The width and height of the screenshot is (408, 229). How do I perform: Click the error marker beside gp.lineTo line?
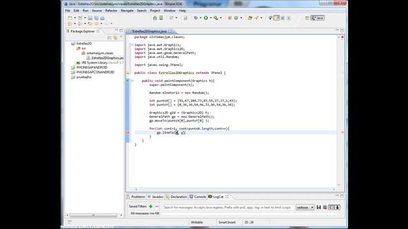click(127, 133)
